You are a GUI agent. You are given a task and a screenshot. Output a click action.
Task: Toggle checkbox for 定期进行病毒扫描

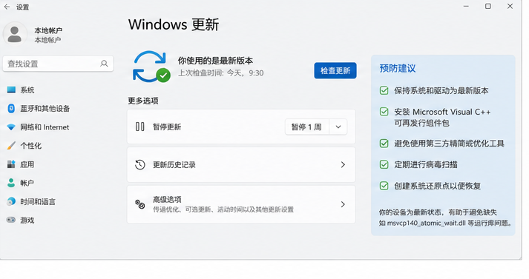(384, 164)
